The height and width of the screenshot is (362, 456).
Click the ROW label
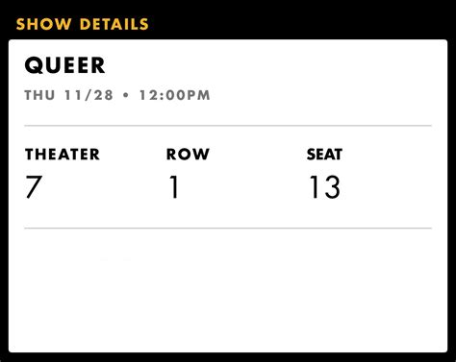click(188, 155)
